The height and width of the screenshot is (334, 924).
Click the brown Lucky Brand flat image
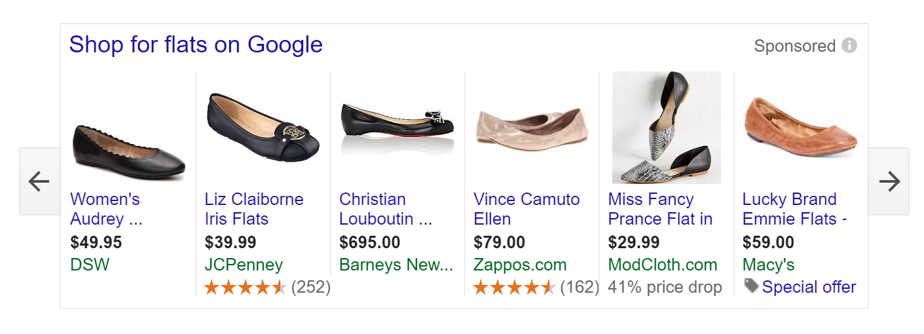tap(800, 124)
